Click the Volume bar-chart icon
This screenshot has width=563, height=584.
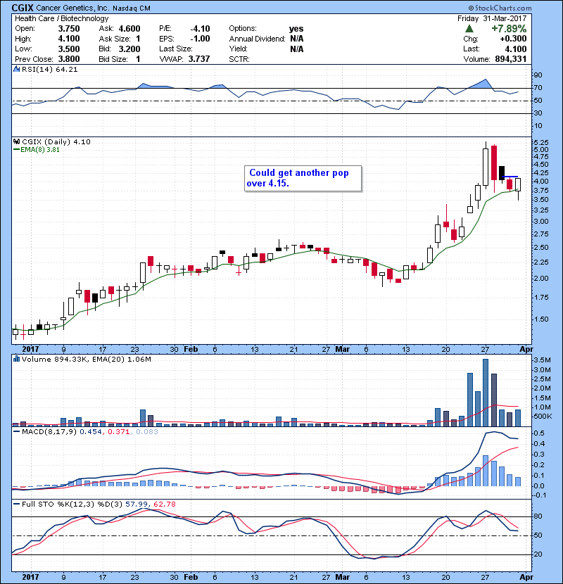coord(16,359)
